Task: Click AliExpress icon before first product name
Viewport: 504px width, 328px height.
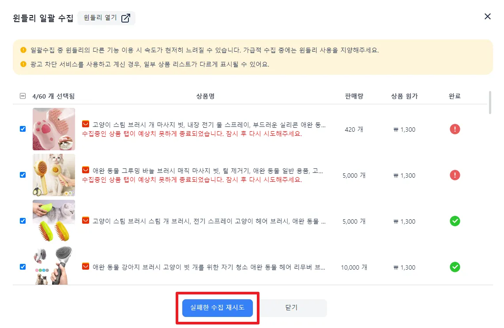Action: click(x=86, y=124)
